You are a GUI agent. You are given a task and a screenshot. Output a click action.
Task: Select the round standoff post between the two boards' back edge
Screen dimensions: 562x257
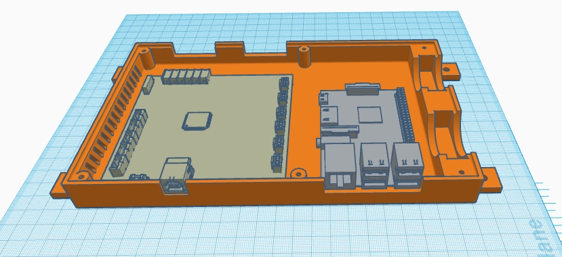(304, 57)
